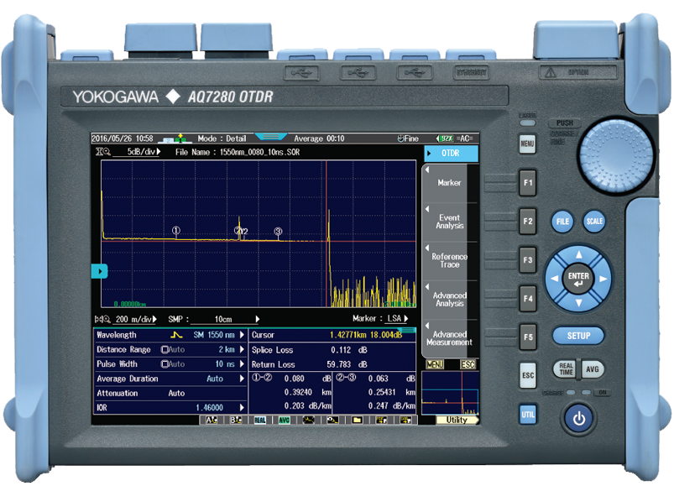Tap the vertical zoom magnifier icon beside 5dB/div

pyautogui.click(x=103, y=152)
